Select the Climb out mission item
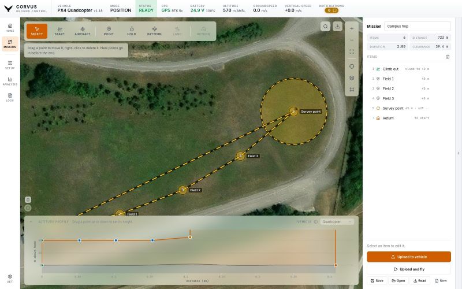 point(409,69)
